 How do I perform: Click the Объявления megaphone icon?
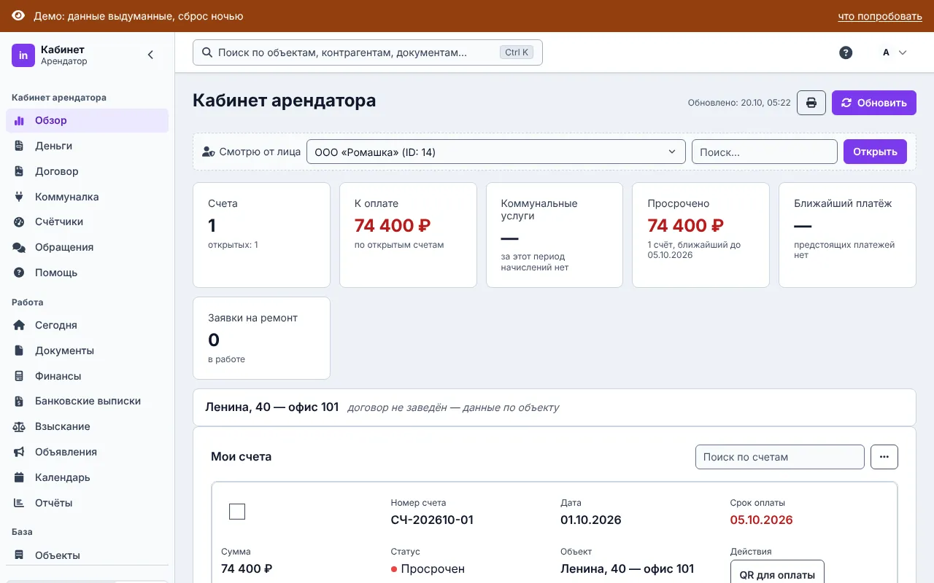pos(20,452)
